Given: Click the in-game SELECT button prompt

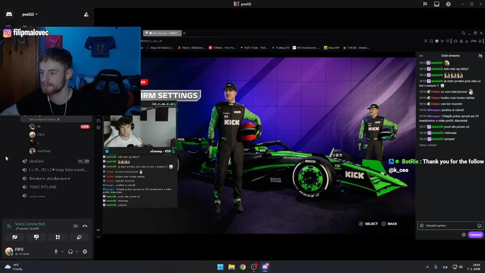Looking at the screenshot, I should click(x=368, y=224).
